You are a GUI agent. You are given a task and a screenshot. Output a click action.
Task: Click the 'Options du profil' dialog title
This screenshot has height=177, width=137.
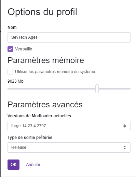click(42, 12)
